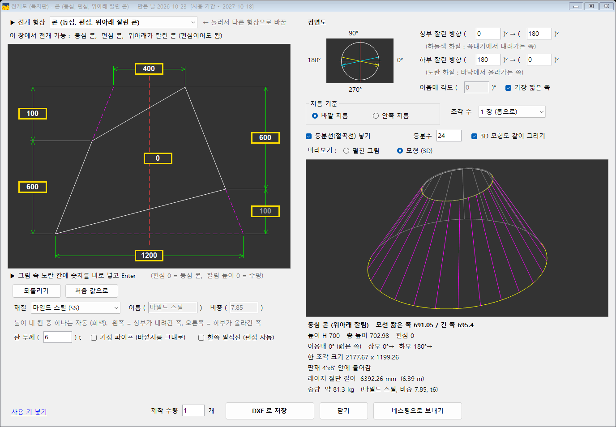Edit 하부 잘린 방향 start angle 180 field
The image size is (616, 427).
click(x=488, y=60)
